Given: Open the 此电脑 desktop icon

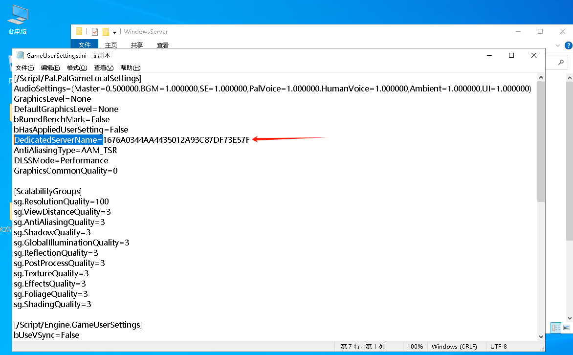Looking at the screenshot, I should [18, 20].
